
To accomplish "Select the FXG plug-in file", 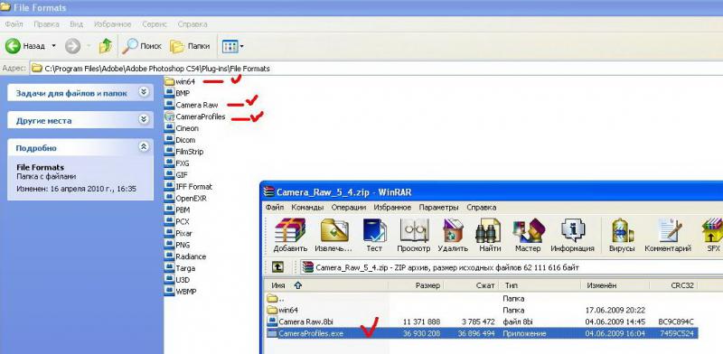I will pyautogui.click(x=177, y=163).
